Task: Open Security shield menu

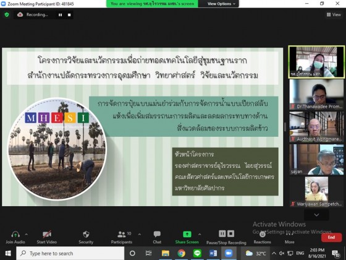Action: click(86, 237)
